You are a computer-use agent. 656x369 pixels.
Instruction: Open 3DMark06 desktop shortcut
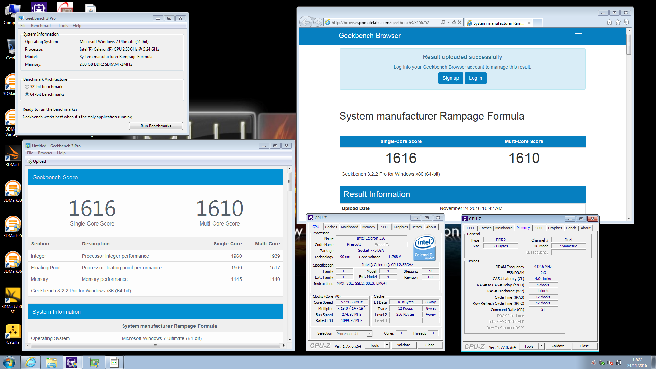[x=13, y=262]
